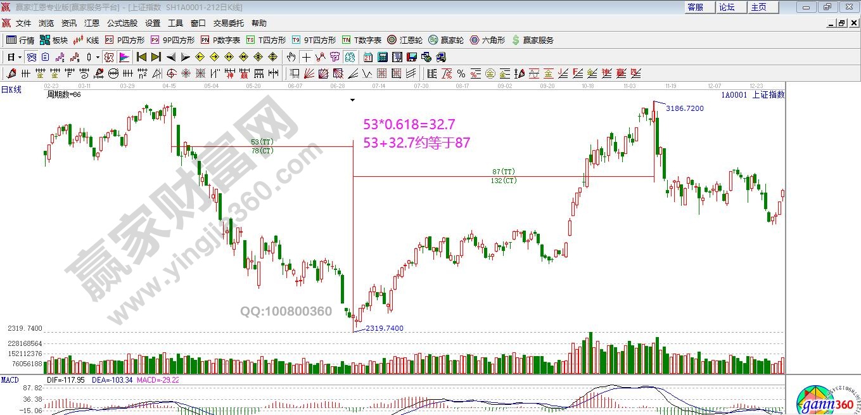The image size is (861, 415).
Task: Select the hand pan tool
Action: point(291,57)
